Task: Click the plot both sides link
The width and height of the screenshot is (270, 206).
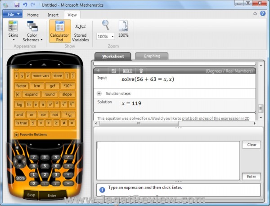Action: [216, 118]
